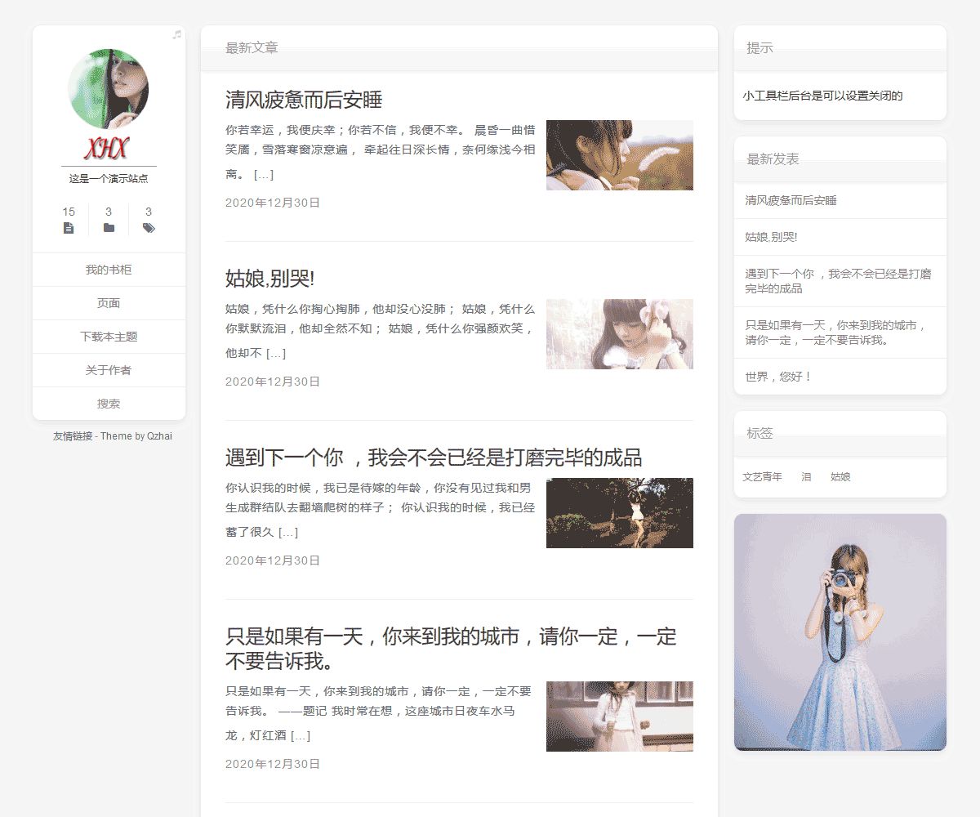Viewport: 980px width, 817px height.
Task: Click the categories folder icon
Action: pos(109,228)
